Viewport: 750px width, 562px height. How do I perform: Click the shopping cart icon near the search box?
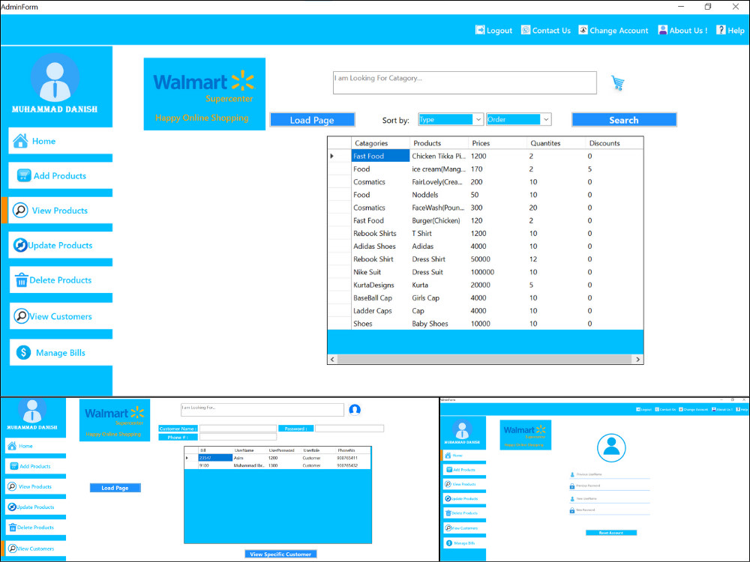tap(616, 82)
